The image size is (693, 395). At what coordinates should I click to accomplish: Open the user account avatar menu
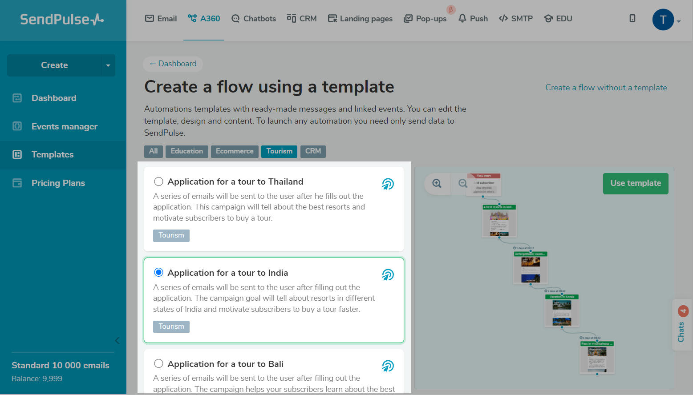(x=663, y=20)
